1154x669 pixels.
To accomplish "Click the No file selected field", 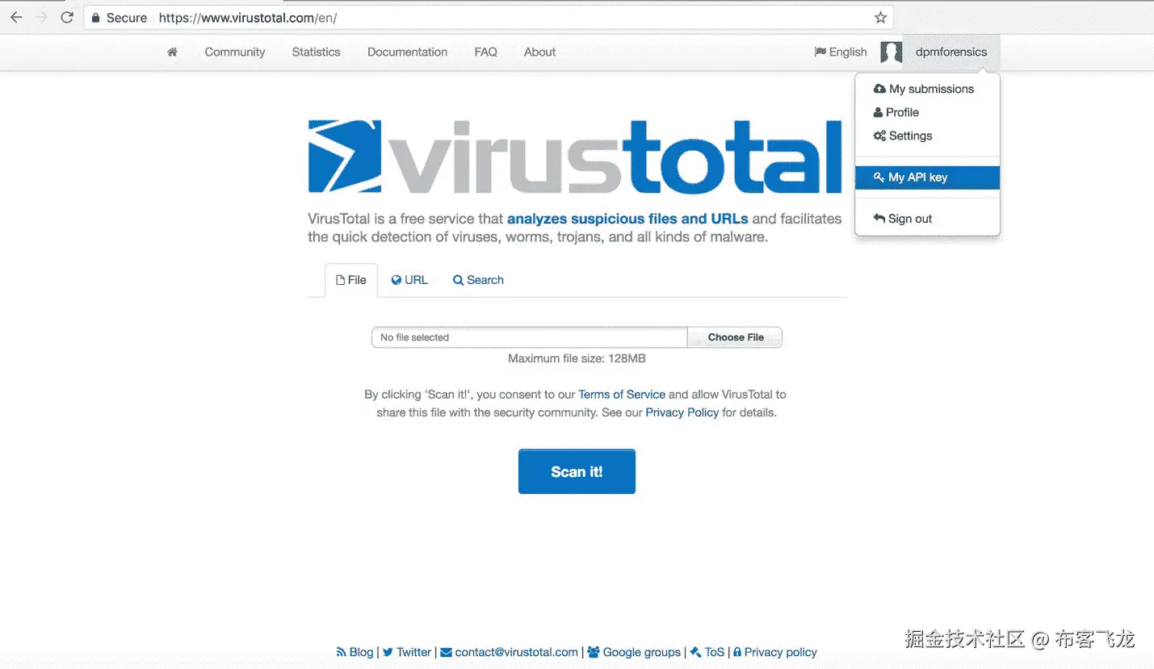I will 529,337.
